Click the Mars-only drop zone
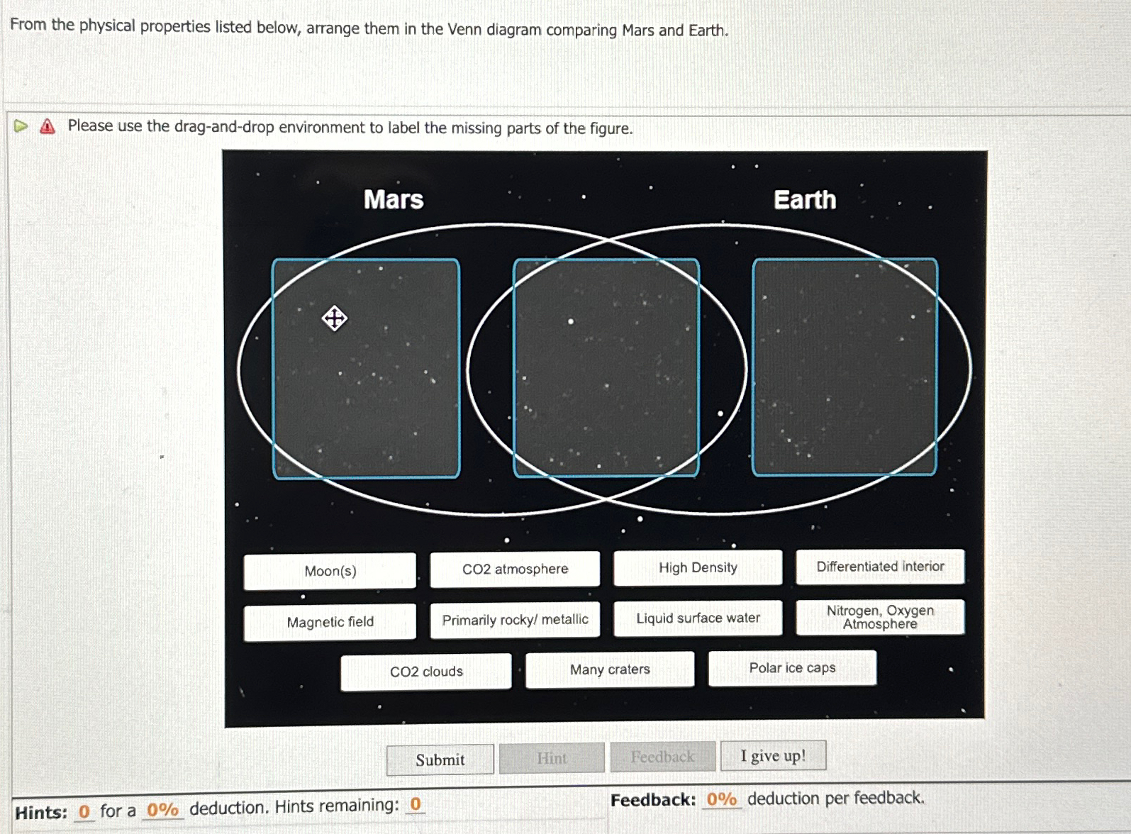The height and width of the screenshot is (834, 1131). click(366, 369)
